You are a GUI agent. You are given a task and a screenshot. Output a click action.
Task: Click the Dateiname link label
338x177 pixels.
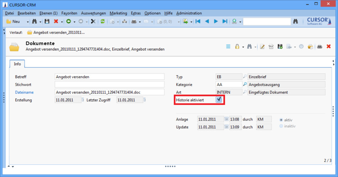point(24,92)
